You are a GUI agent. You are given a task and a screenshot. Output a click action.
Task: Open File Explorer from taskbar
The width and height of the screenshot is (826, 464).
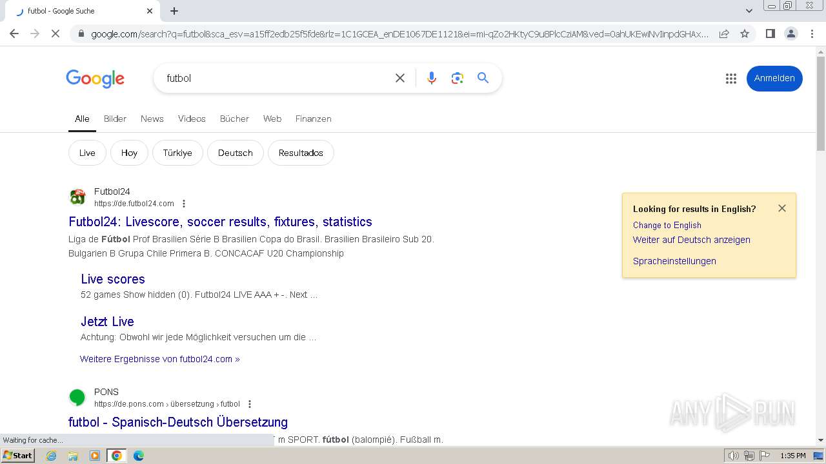pyautogui.click(x=73, y=456)
